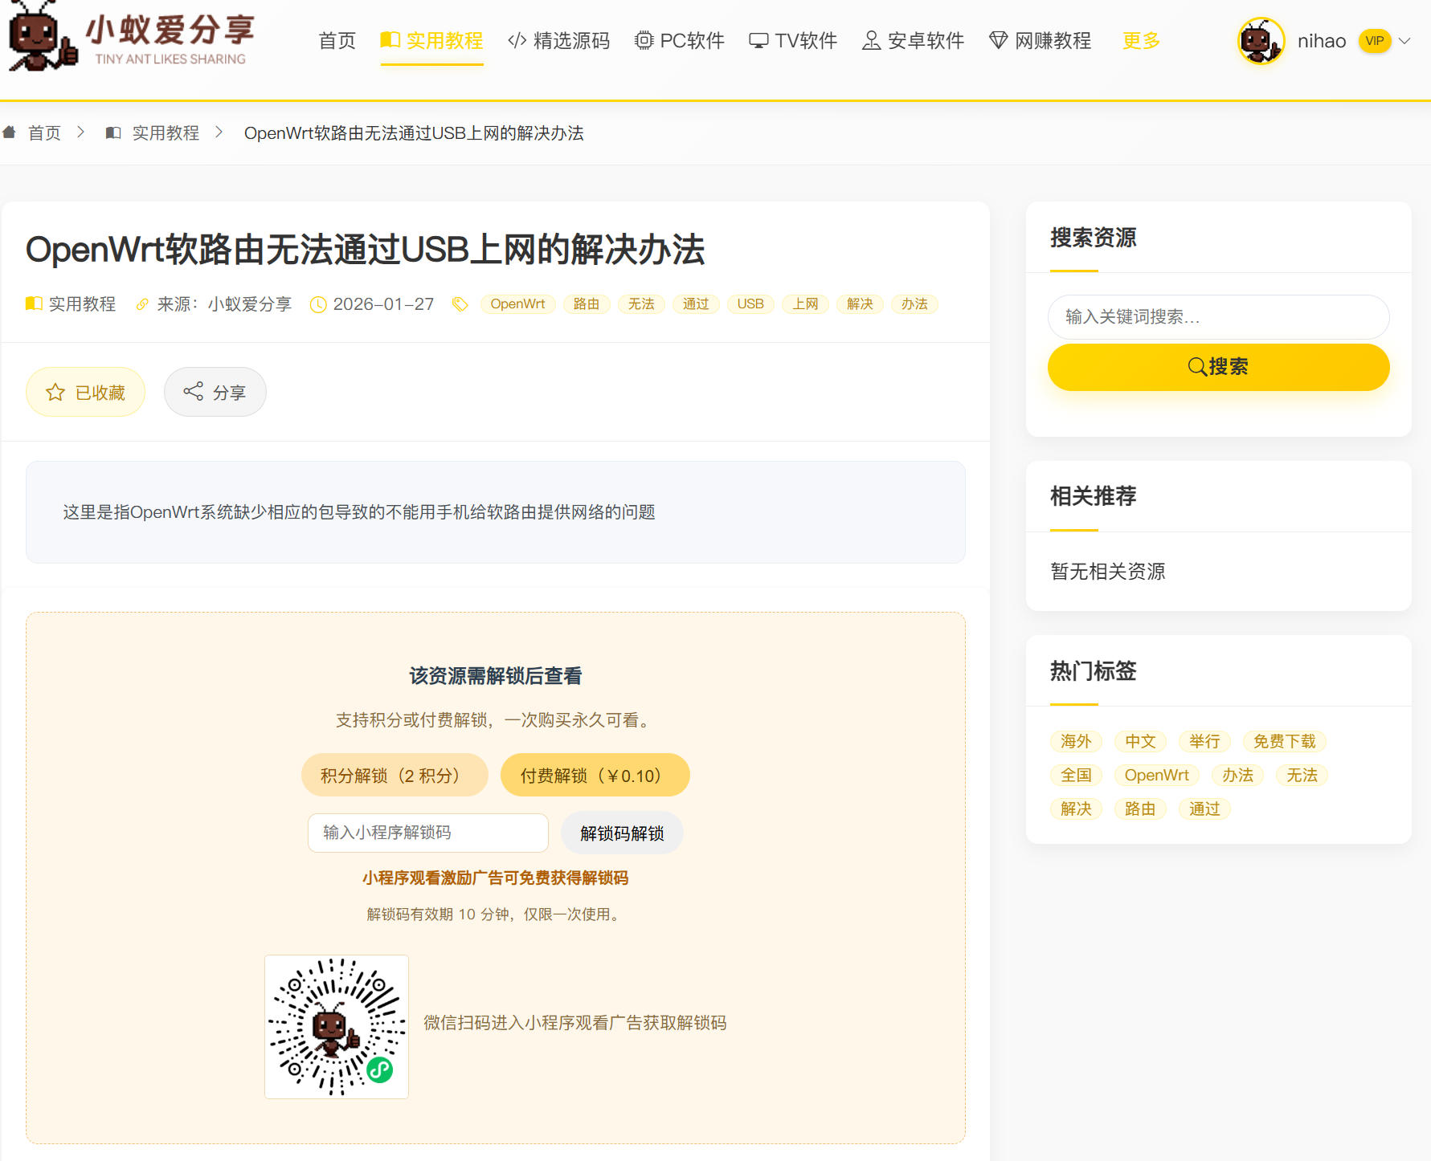
Task: Click the WeChat mini-program QR code
Action: tap(337, 1026)
